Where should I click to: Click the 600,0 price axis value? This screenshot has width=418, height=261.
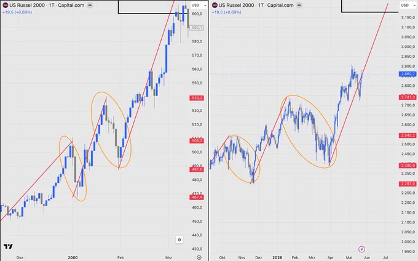click(197, 14)
